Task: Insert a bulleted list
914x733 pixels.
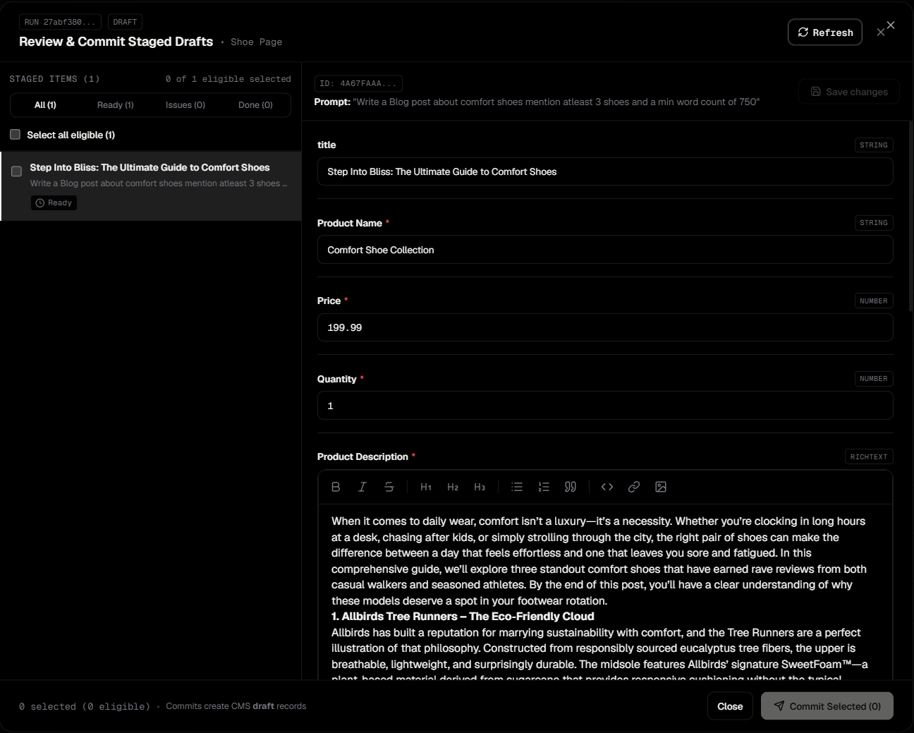Action: pos(517,487)
